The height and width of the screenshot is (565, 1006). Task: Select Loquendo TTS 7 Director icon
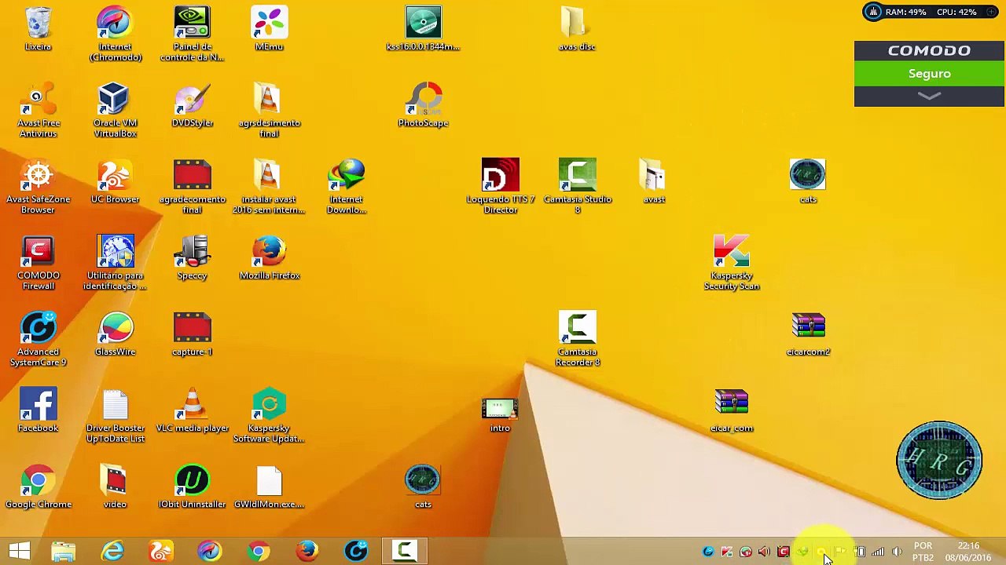(500, 186)
